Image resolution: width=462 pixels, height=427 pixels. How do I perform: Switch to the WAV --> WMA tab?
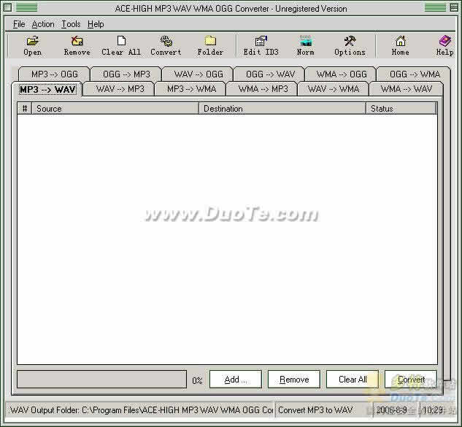[334, 89]
